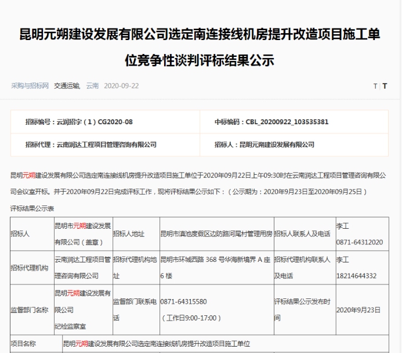Click the tenderer address cell 昆明市滇池度假区
This screenshot has height=353, width=402.
(216, 233)
